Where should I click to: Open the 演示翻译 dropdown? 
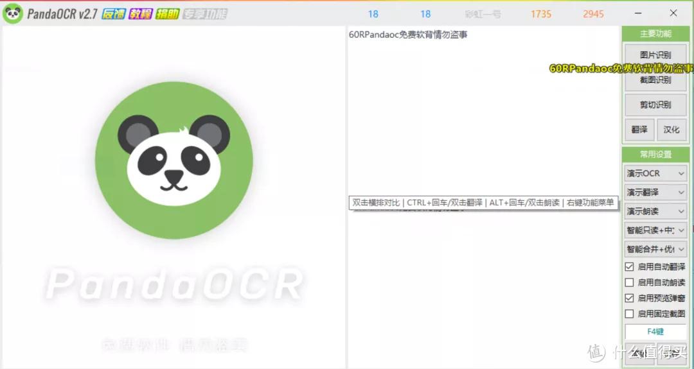655,193
